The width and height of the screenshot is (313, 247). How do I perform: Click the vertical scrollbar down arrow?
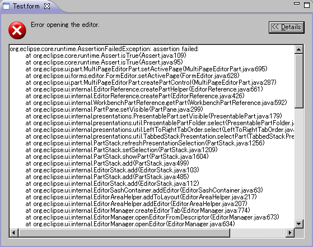coord(299,224)
